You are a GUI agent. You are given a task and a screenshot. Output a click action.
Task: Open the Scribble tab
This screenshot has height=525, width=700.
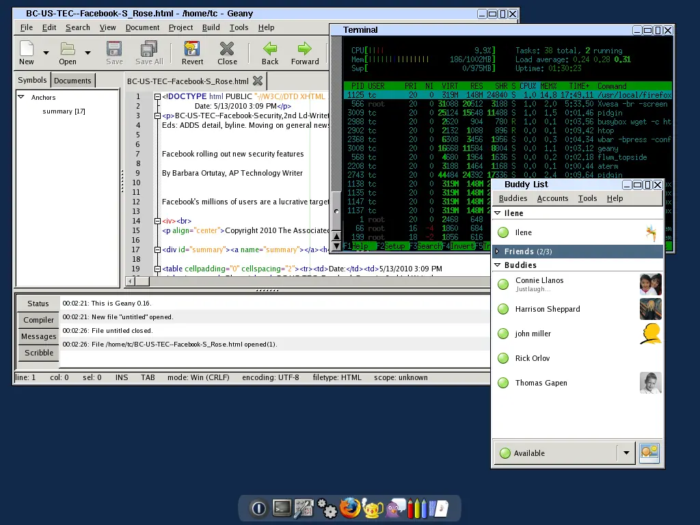pyautogui.click(x=38, y=353)
